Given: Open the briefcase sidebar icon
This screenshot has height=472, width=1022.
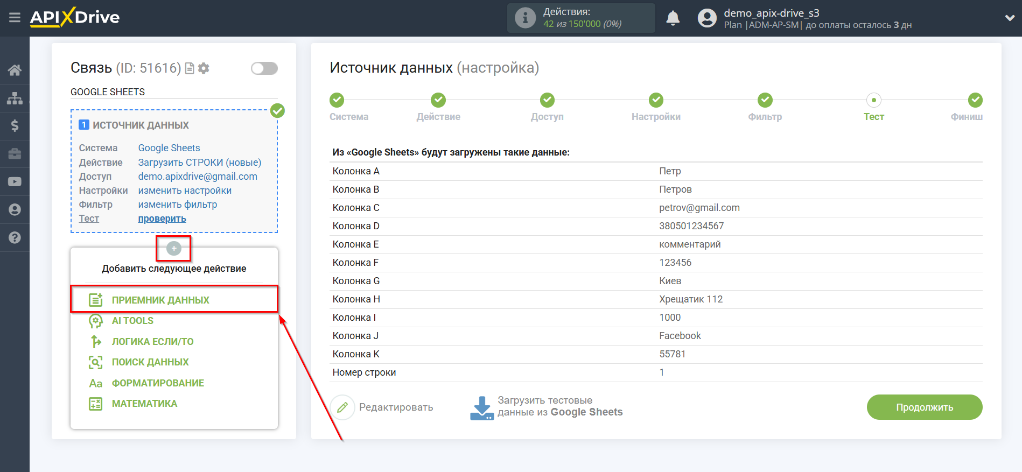Looking at the screenshot, I should tap(15, 154).
